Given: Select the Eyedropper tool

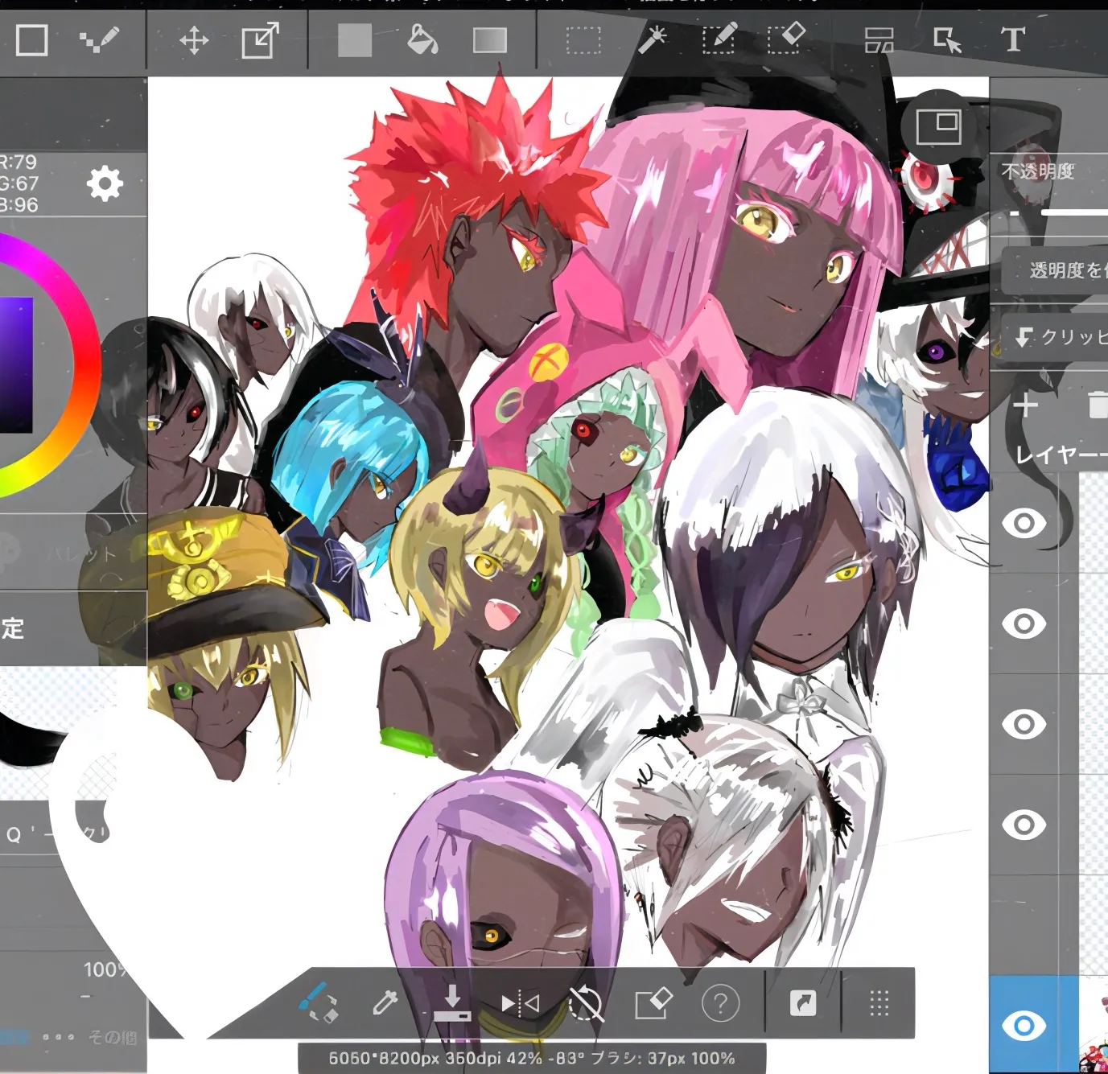Looking at the screenshot, I should tap(385, 1003).
